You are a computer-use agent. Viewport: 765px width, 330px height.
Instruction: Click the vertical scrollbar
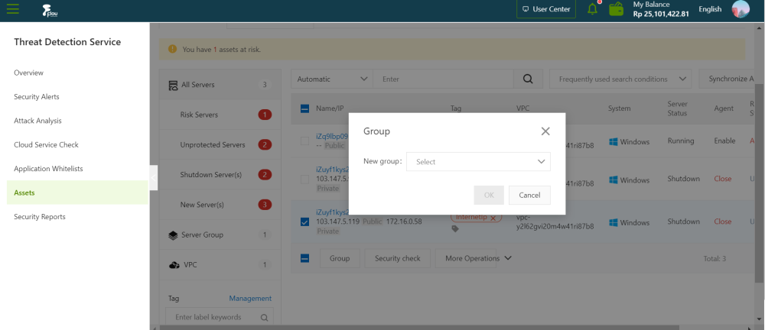point(760,183)
